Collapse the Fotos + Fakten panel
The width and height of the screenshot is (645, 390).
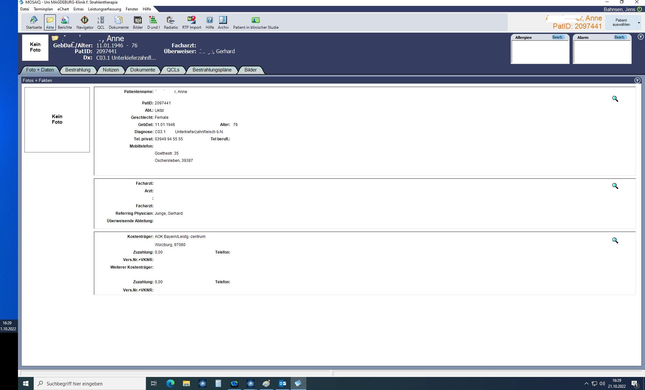[x=637, y=80]
